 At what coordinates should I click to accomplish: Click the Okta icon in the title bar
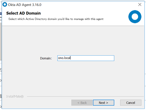tap(5, 5)
